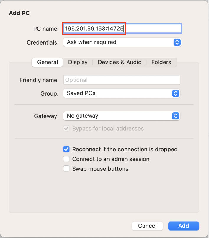Click the 'Swap mouse buttons' label text
Viewport: 209px width, 238px height.
point(100,169)
